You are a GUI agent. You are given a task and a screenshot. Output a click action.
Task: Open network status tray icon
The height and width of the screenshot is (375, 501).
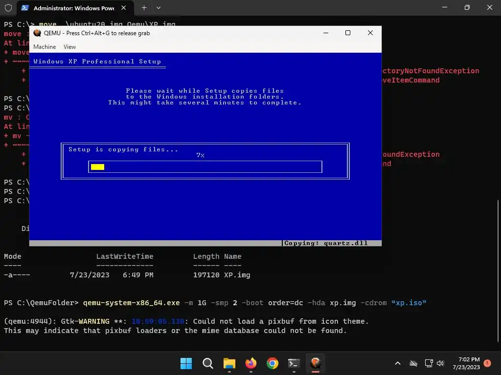[x=429, y=363]
